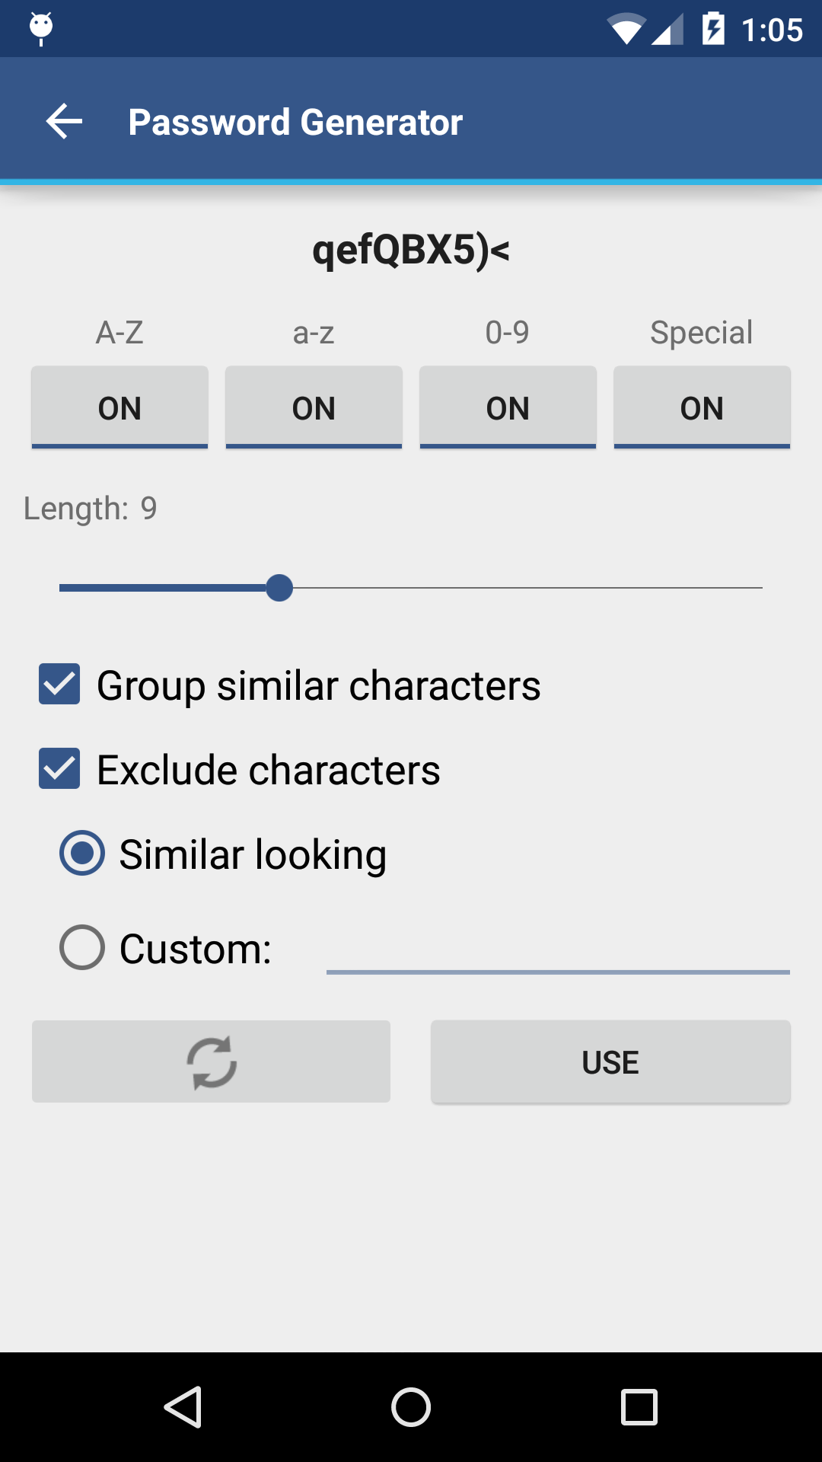822x1462 pixels.
Task: Disable Special characters toggle
Action: (702, 408)
